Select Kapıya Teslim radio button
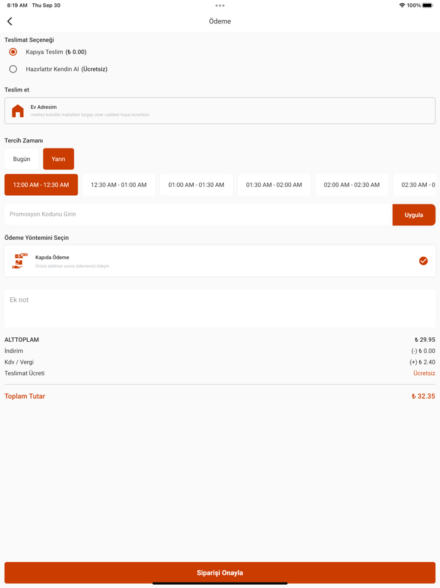The image size is (440, 588). (13, 52)
